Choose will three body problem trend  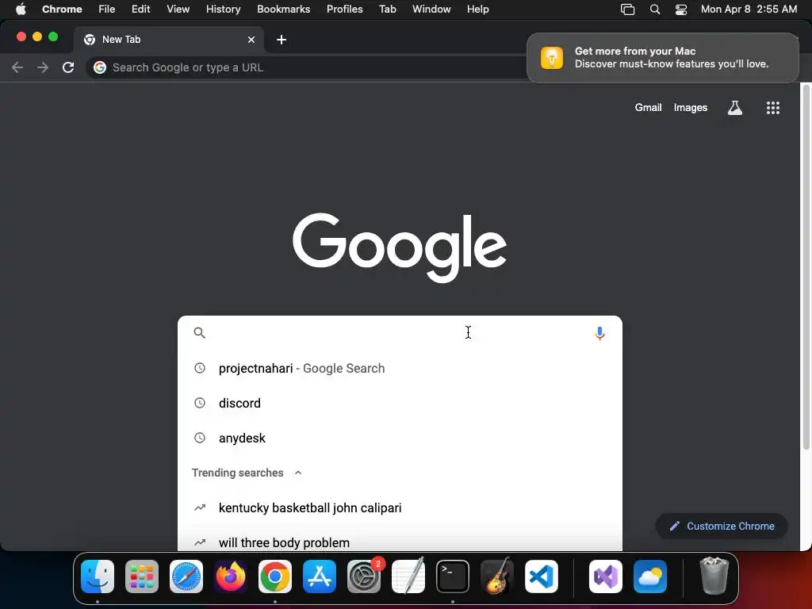click(400, 542)
